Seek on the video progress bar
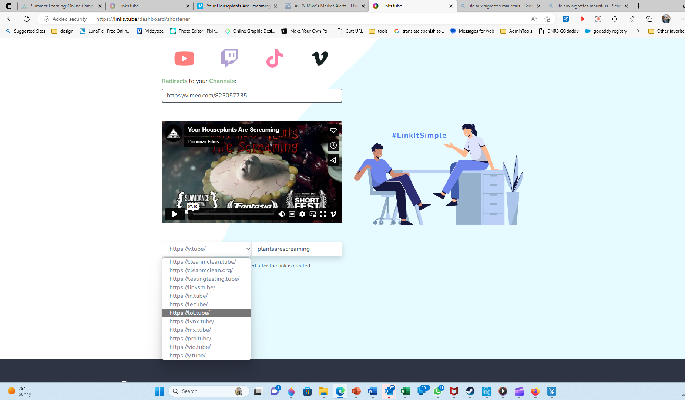This screenshot has width=685, height=400. [x=233, y=214]
